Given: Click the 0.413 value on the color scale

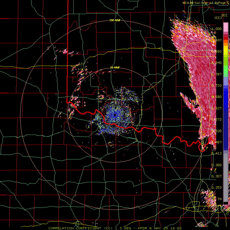Looking at the screenshot, I should tap(216, 154).
